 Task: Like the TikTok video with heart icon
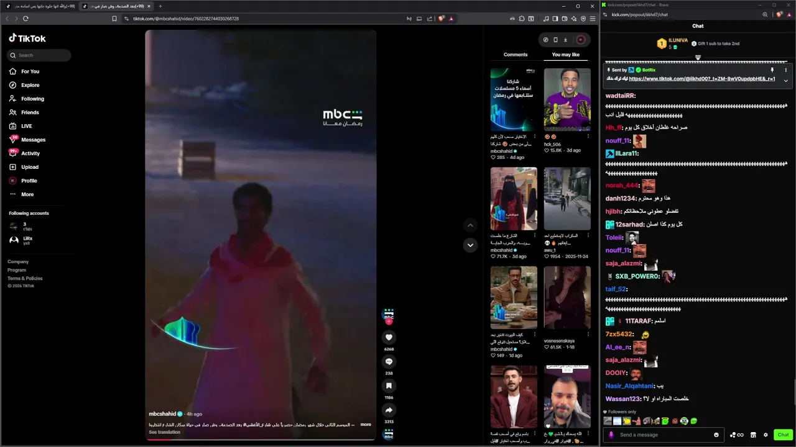pyautogui.click(x=389, y=337)
